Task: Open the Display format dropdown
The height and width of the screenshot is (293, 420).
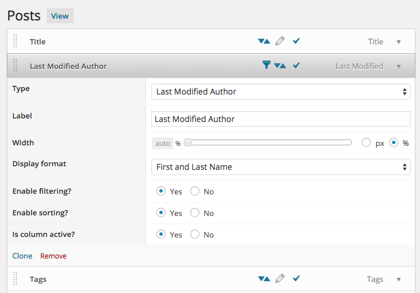Action: 281,167
